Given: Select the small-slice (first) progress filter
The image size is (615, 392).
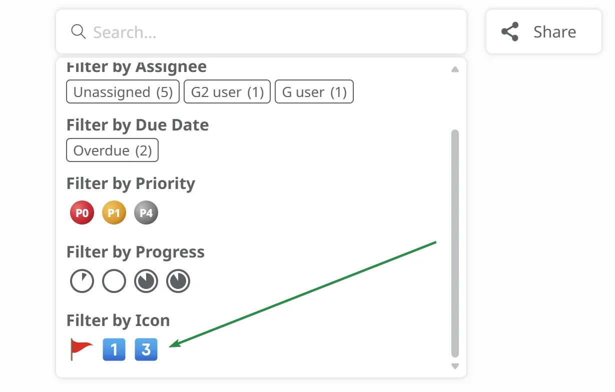Looking at the screenshot, I should [x=82, y=281].
